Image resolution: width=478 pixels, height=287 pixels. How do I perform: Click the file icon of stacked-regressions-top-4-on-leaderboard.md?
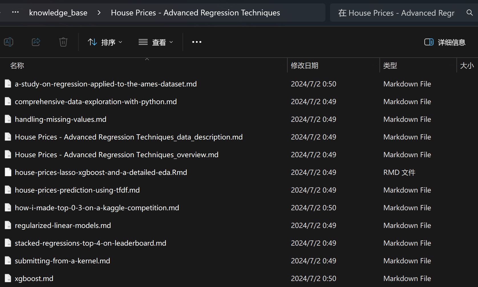pos(8,243)
